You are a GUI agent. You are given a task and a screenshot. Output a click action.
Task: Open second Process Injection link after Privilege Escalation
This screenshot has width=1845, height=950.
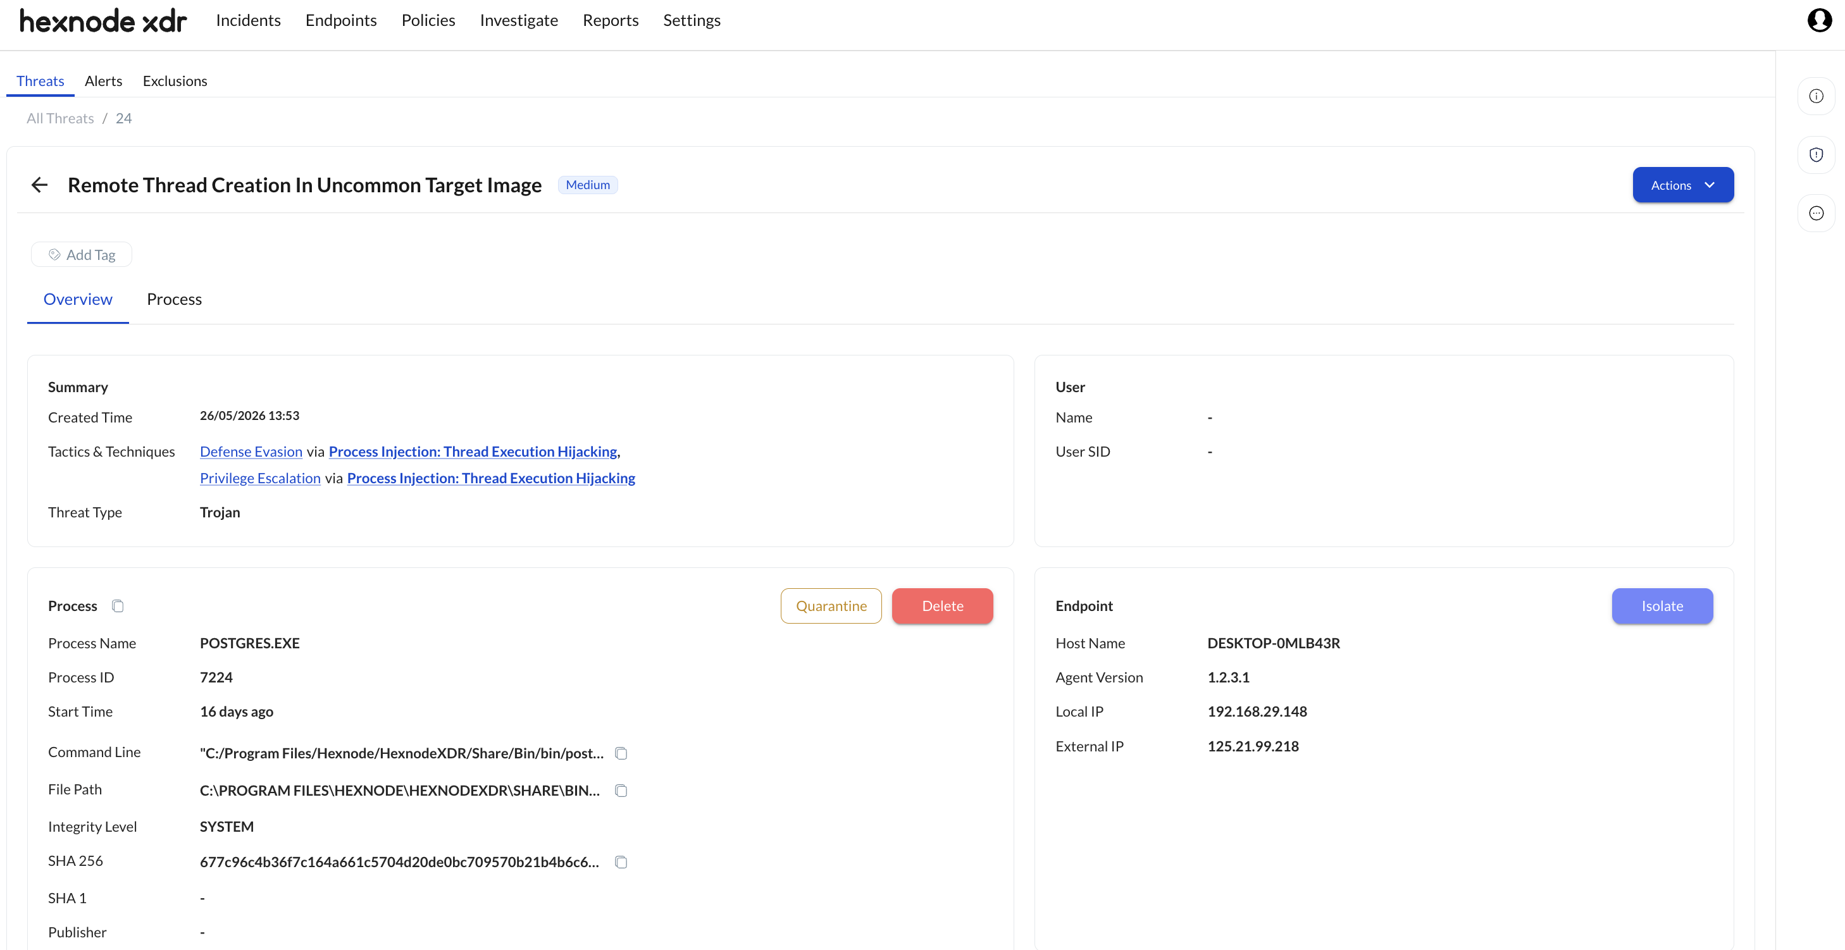(492, 478)
